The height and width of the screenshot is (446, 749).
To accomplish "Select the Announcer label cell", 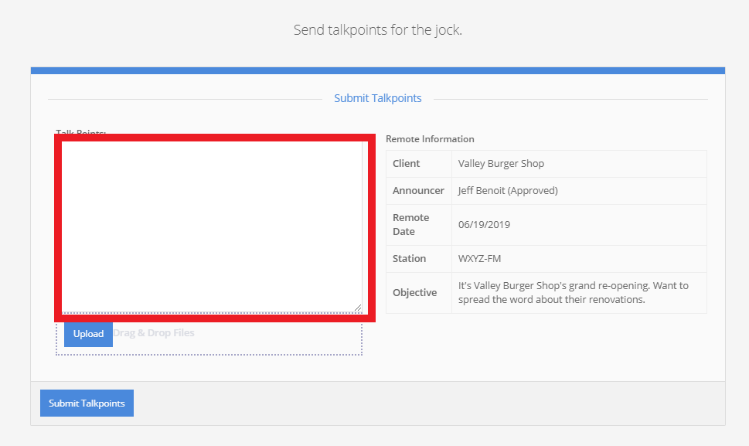I will pyautogui.click(x=418, y=191).
